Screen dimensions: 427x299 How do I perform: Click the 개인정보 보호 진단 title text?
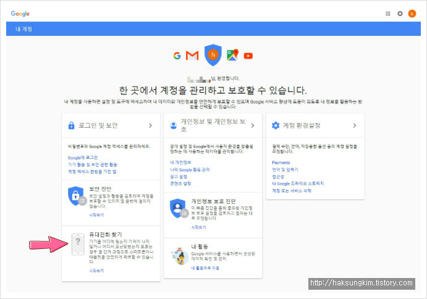coord(214,201)
